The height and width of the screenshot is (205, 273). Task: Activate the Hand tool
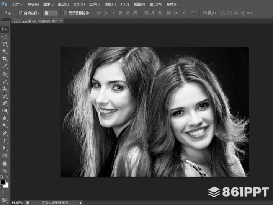[5, 163]
